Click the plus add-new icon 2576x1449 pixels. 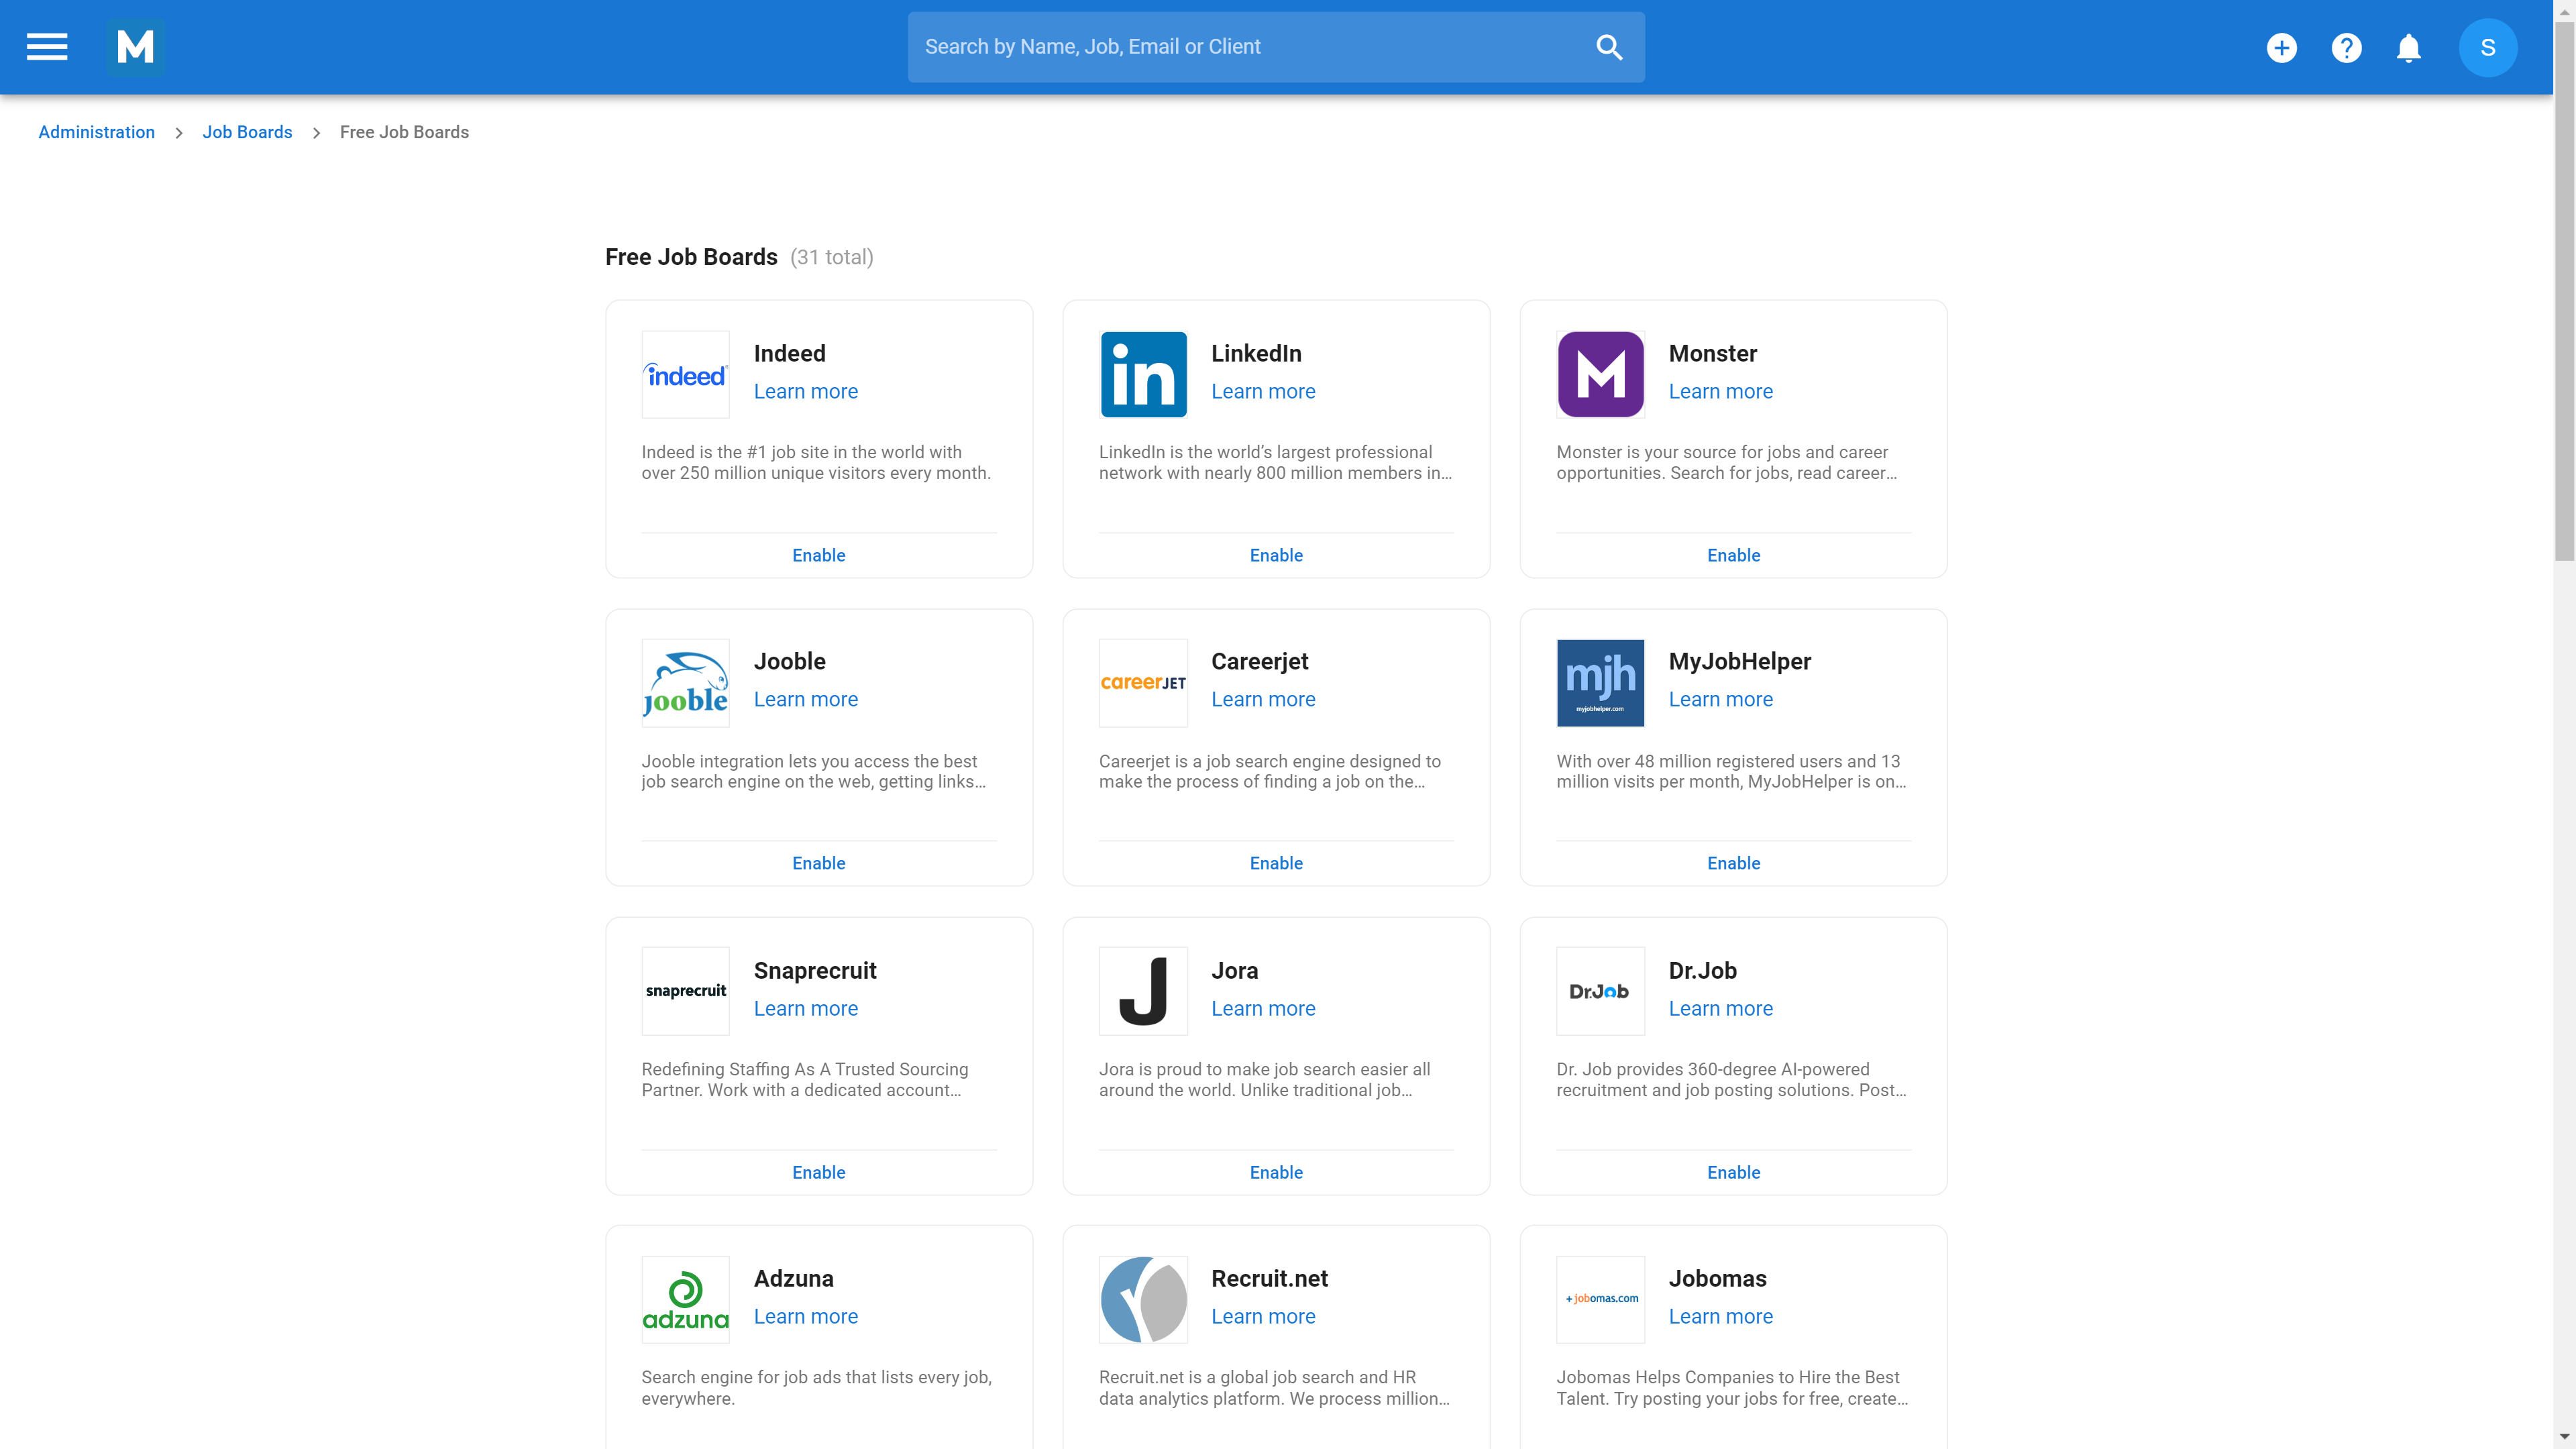click(x=2281, y=47)
